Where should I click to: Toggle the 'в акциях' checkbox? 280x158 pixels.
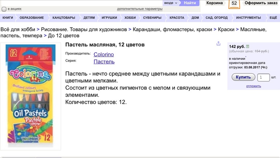4,9
